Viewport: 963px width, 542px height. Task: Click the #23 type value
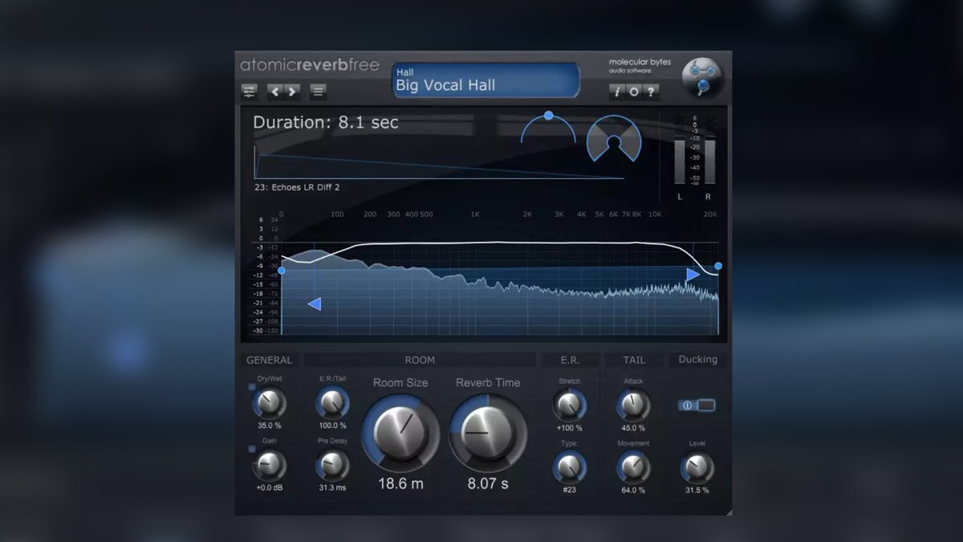pyautogui.click(x=569, y=490)
